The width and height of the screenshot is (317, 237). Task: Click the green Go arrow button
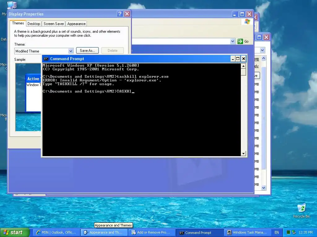240,41
